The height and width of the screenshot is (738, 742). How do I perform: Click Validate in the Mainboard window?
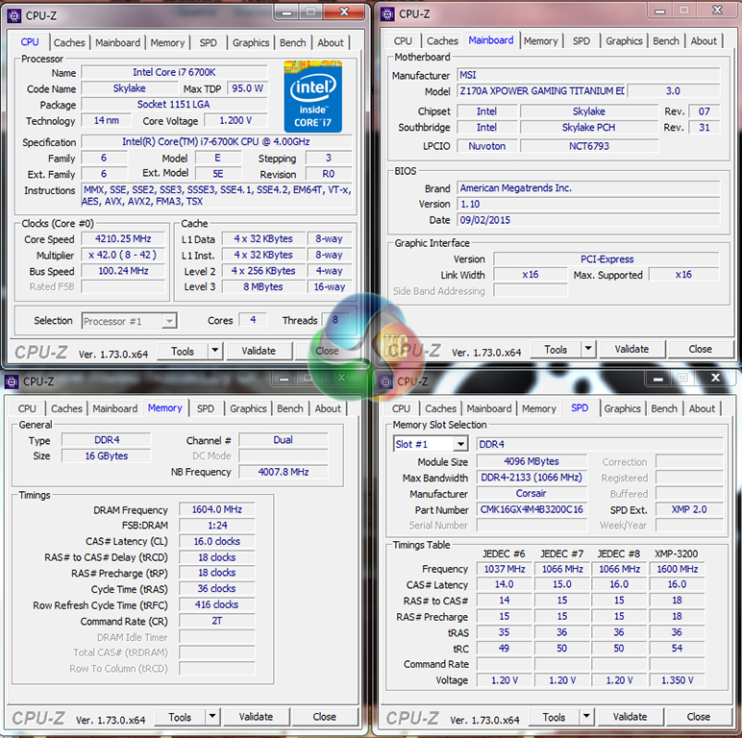[x=631, y=350]
